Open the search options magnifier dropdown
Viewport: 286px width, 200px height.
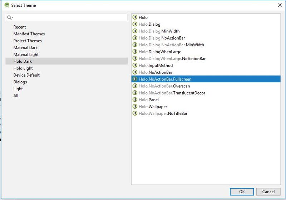point(10,17)
